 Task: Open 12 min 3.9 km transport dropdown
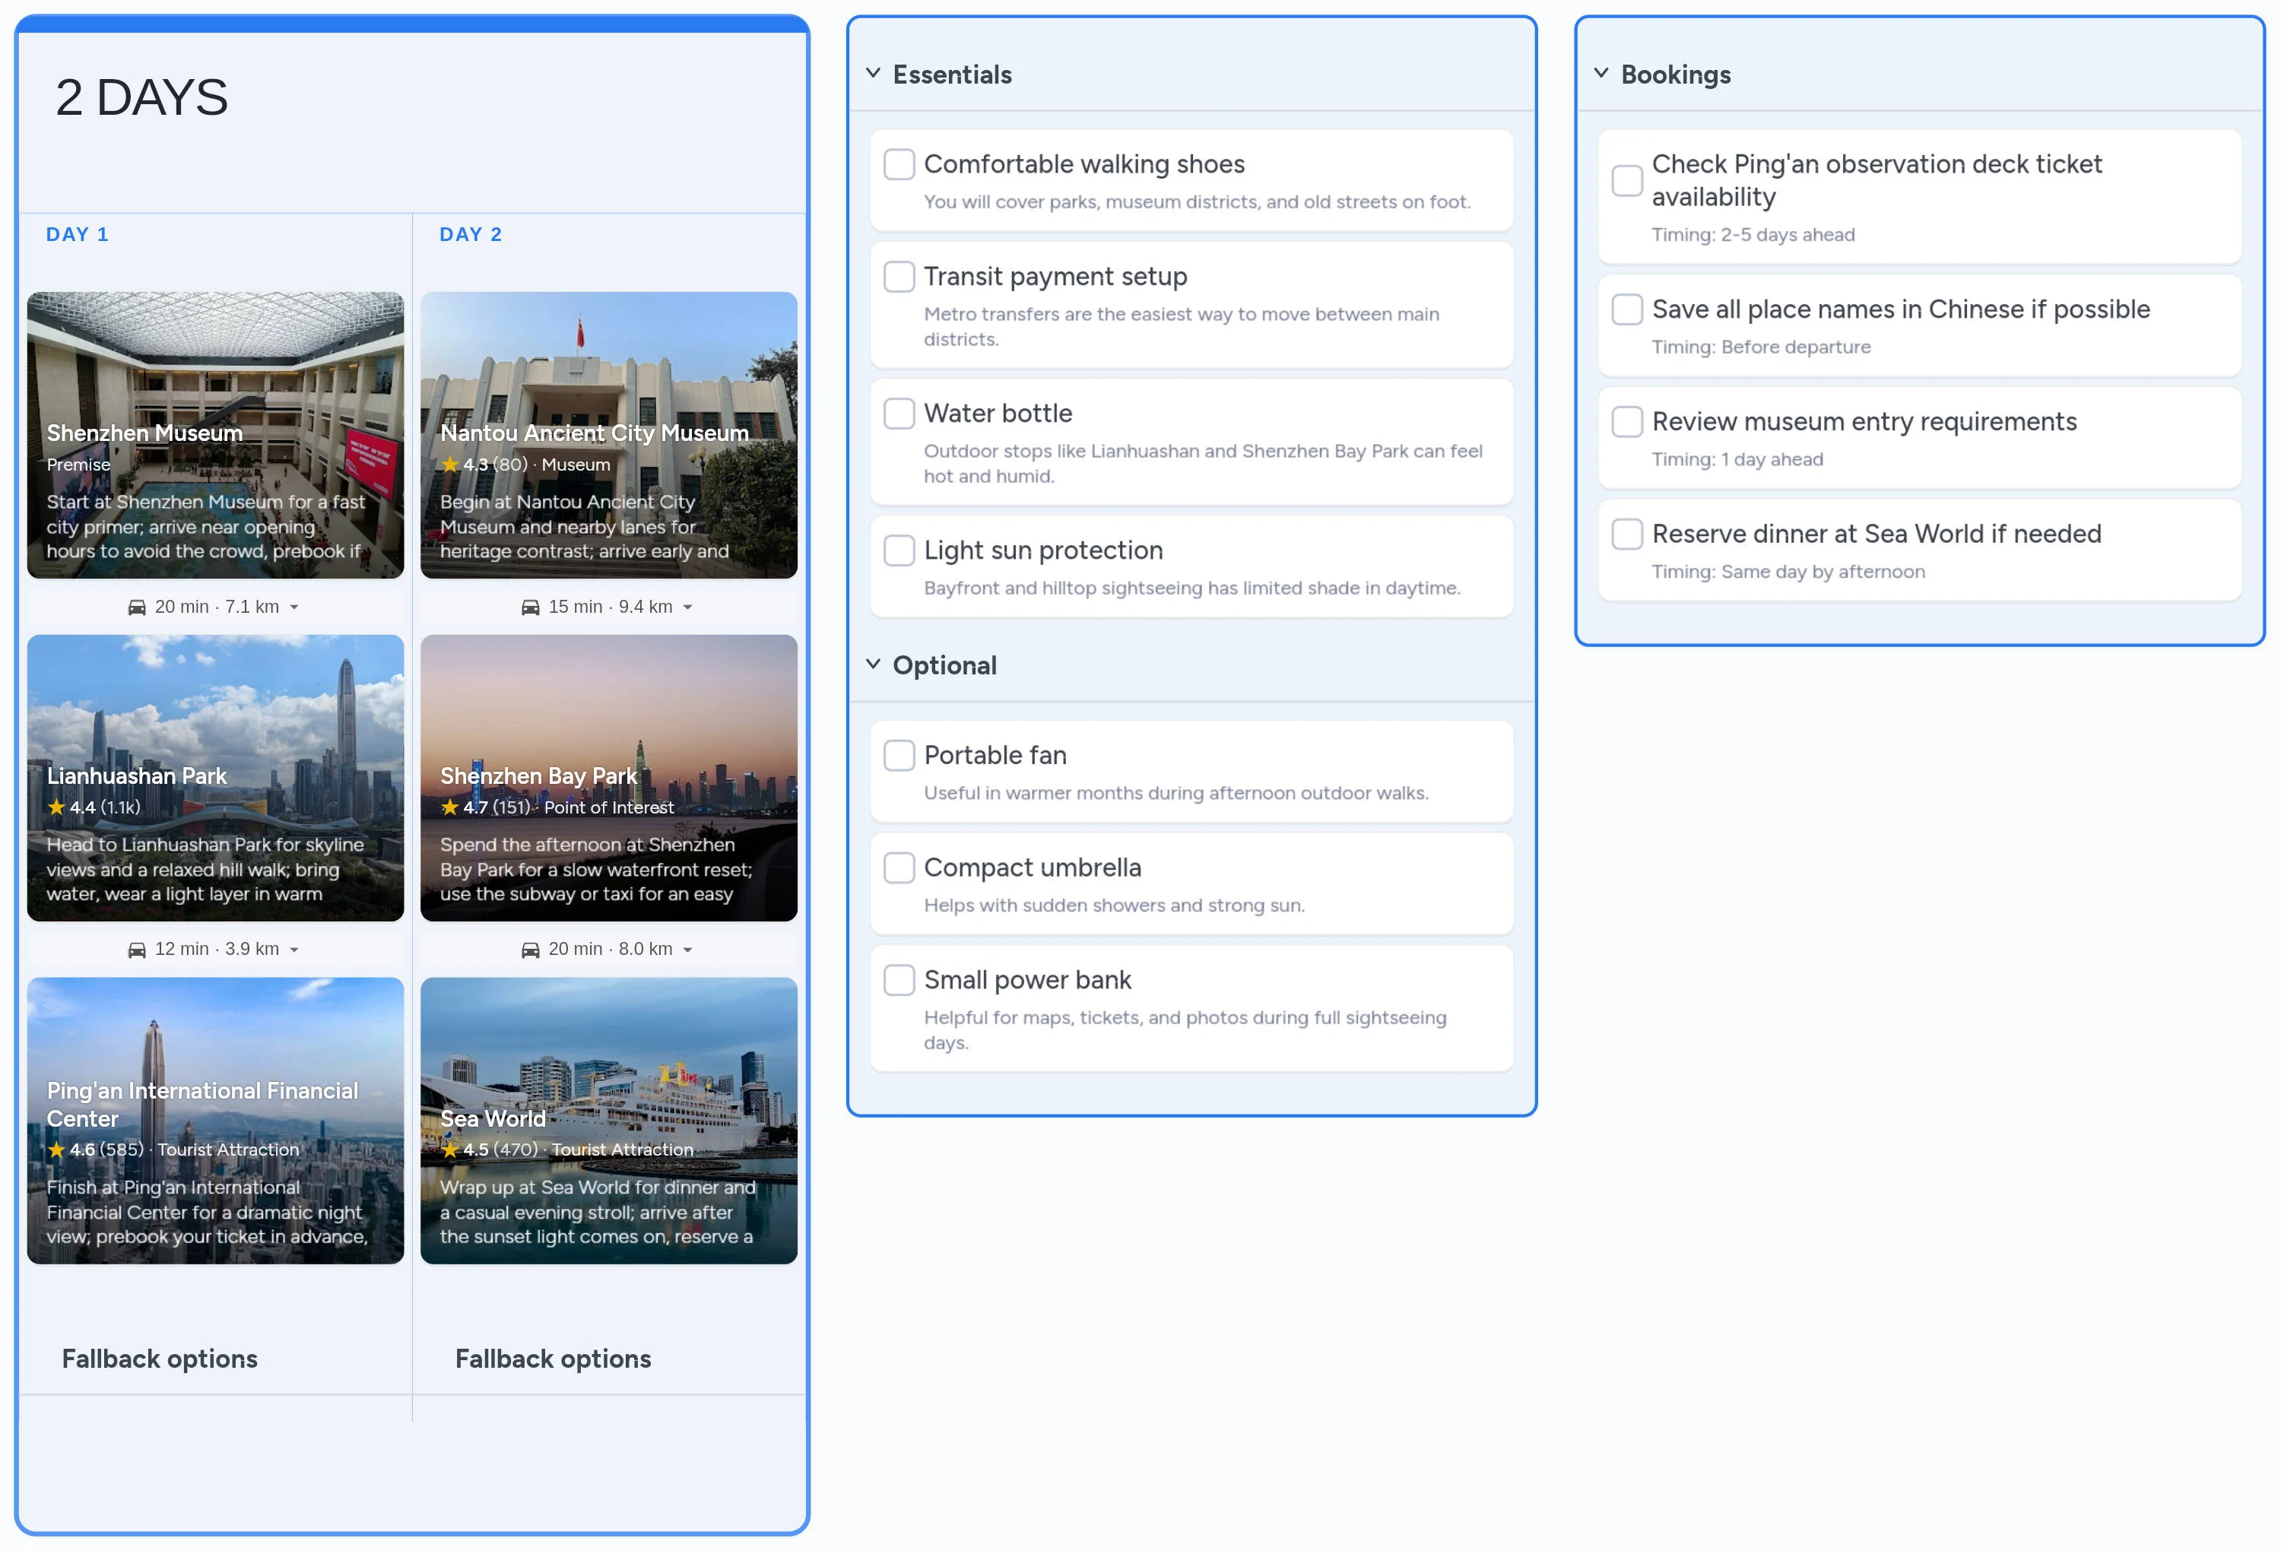coord(293,950)
